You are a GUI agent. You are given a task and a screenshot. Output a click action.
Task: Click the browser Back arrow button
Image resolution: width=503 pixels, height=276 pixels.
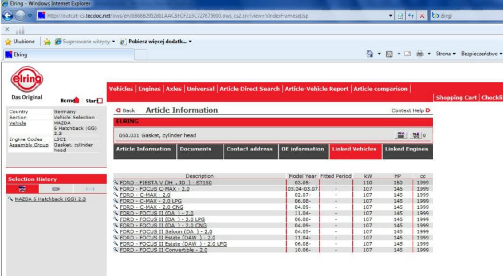click(x=8, y=15)
